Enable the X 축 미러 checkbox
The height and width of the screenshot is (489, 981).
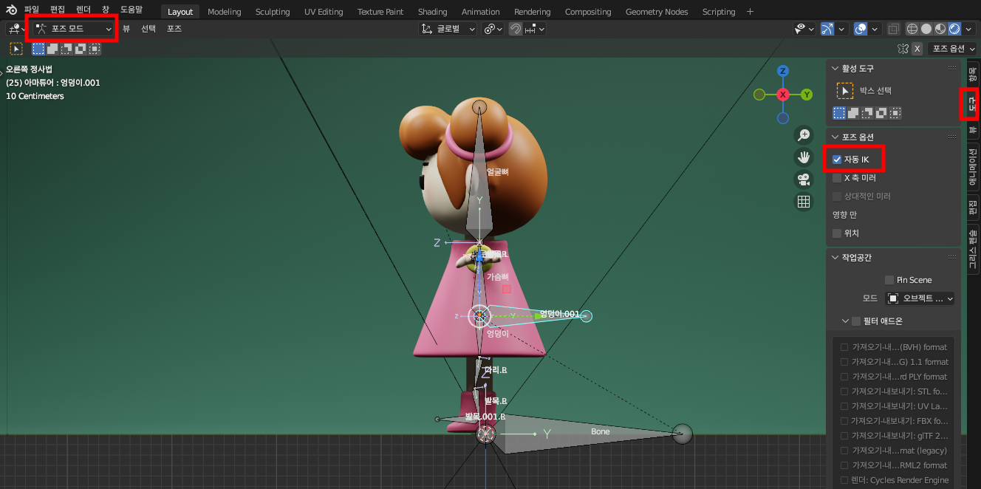pyautogui.click(x=837, y=178)
